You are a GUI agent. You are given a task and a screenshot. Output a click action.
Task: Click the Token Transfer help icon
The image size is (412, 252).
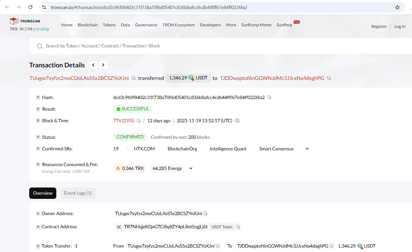click(x=38, y=246)
